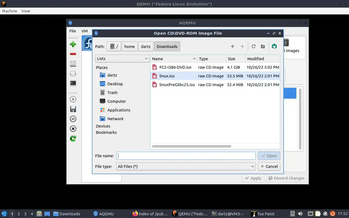Click the clock snapshot icon in AQEMU sidebar
The image size is (349, 218).
click(73, 73)
